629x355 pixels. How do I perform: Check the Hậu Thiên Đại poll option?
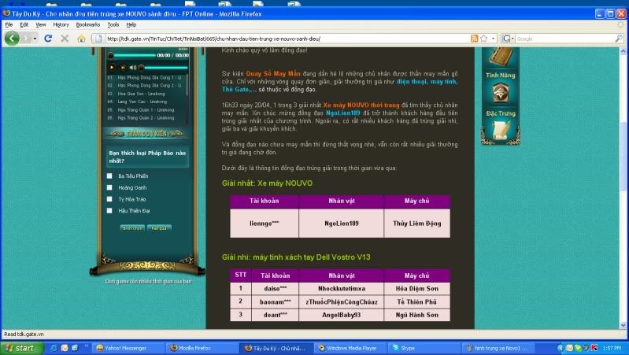point(109,211)
